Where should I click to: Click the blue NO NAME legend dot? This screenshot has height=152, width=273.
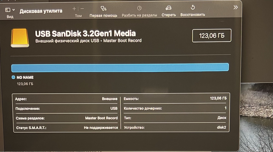[13, 78]
